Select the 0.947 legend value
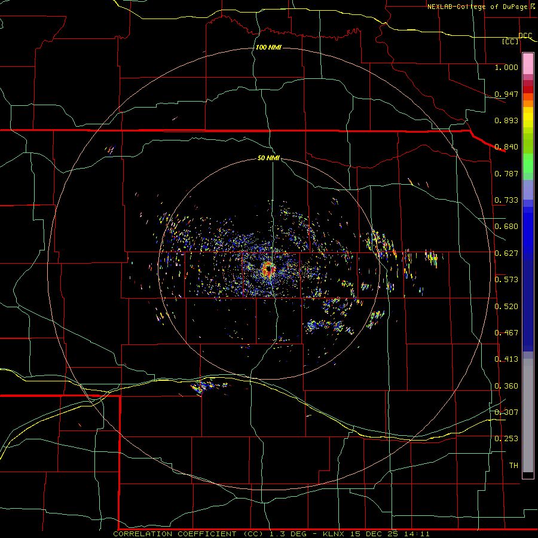This screenshot has width=538, height=538. [506, 94]
